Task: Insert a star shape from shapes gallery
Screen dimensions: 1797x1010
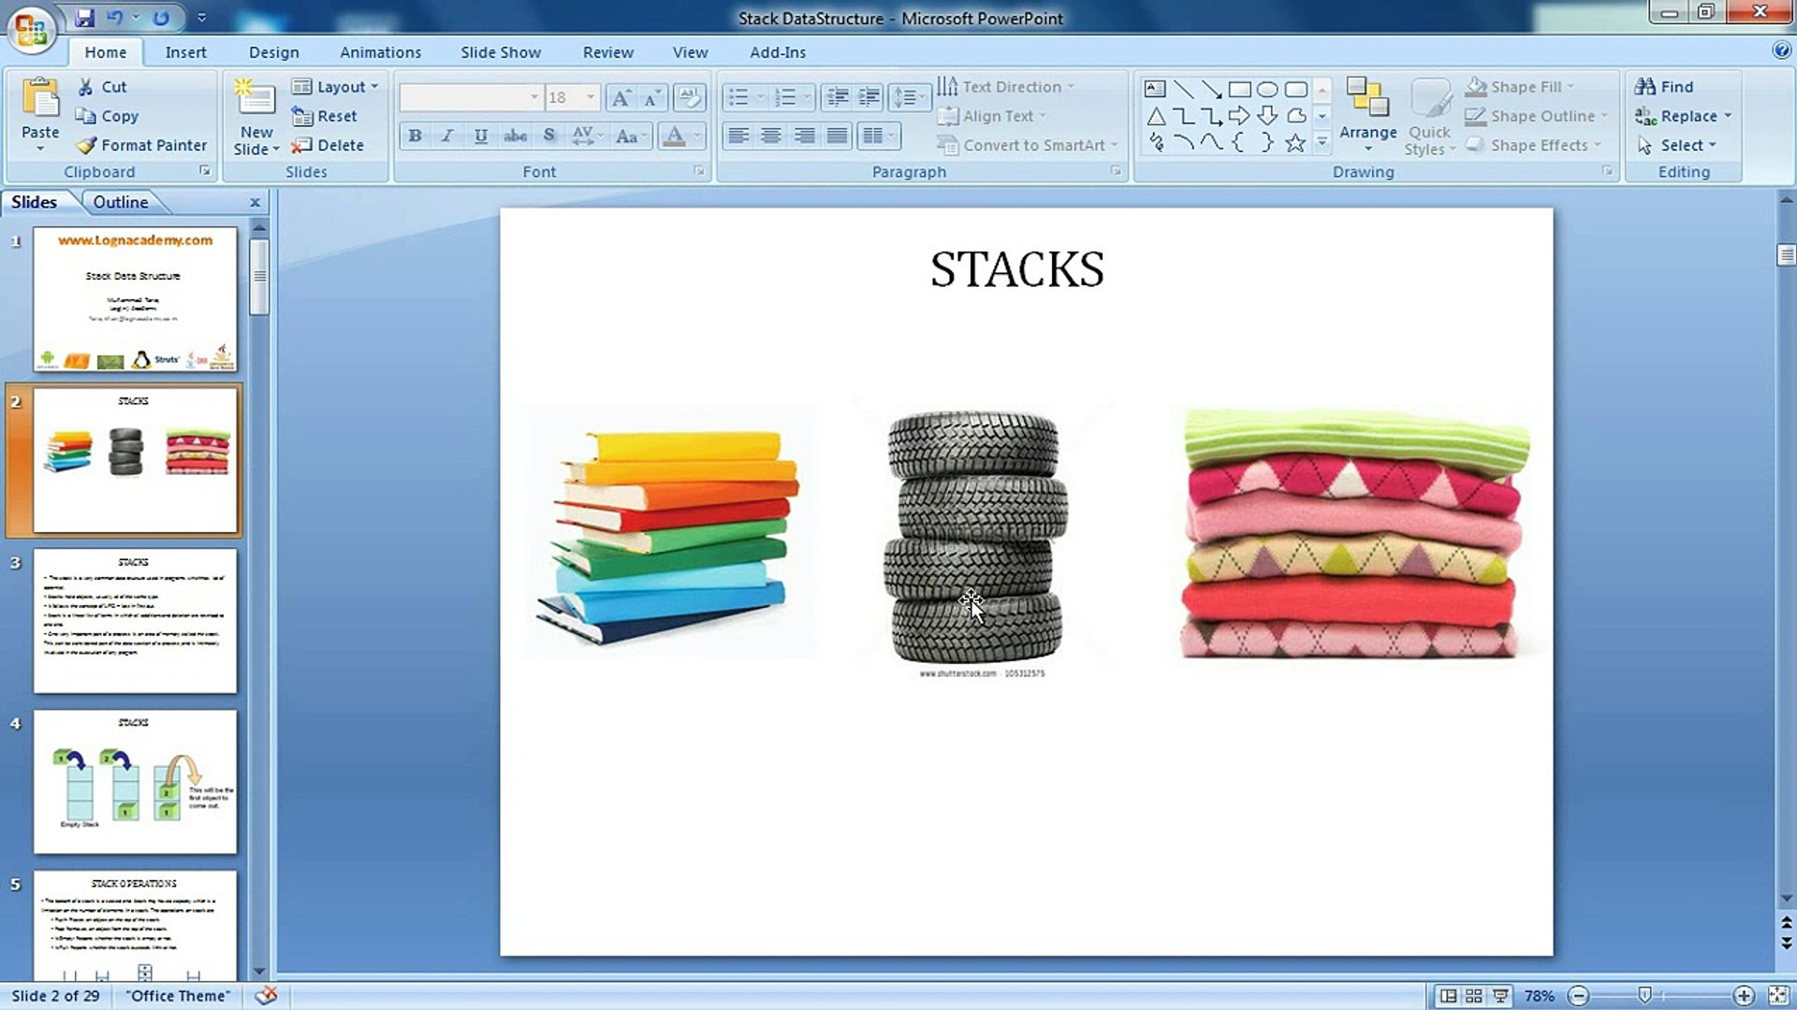Action: point(1294,143)
